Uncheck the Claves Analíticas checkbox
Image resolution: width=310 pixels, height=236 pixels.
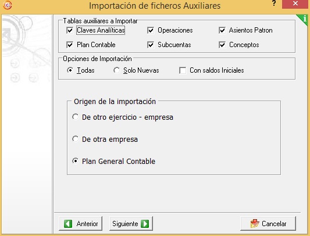click(x=70, y=30)
